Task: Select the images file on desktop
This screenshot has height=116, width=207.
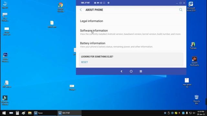Action: [72, 87]
